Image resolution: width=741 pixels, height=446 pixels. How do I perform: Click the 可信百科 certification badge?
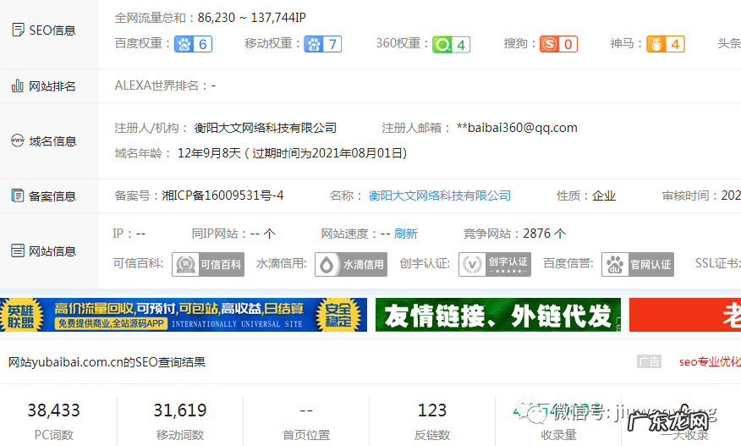click(208, 264)
